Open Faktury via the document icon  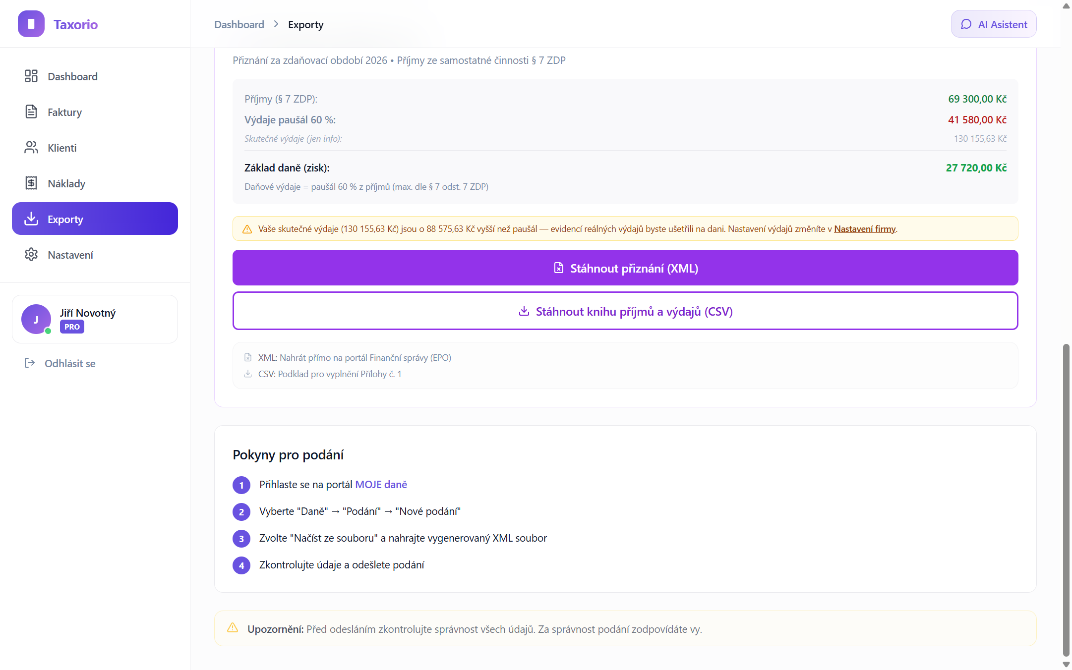pos(31,112)
